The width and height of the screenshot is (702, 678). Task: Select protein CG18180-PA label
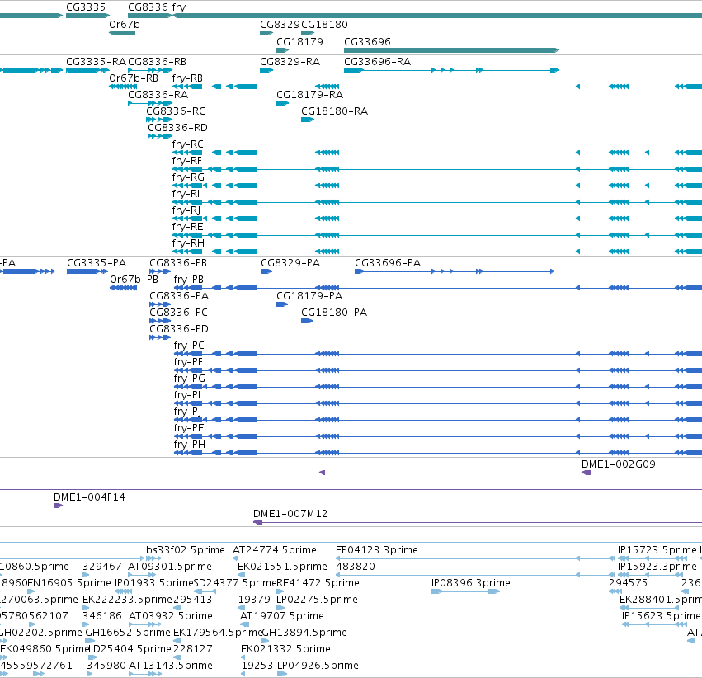(x=334, y=313)
